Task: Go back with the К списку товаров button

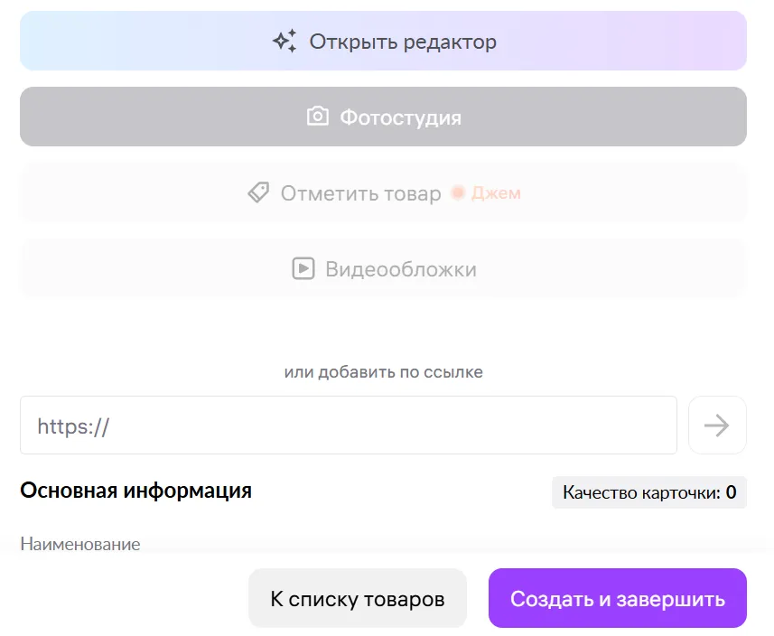Action: click(x=357, y=599)
